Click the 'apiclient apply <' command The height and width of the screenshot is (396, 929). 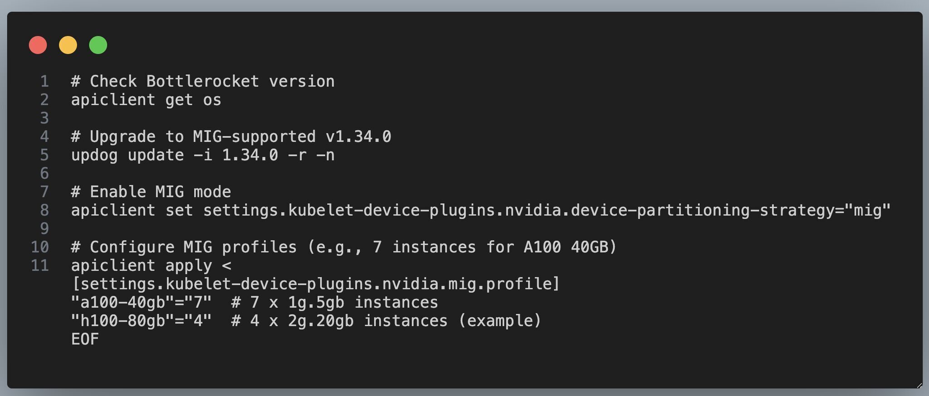151,266
